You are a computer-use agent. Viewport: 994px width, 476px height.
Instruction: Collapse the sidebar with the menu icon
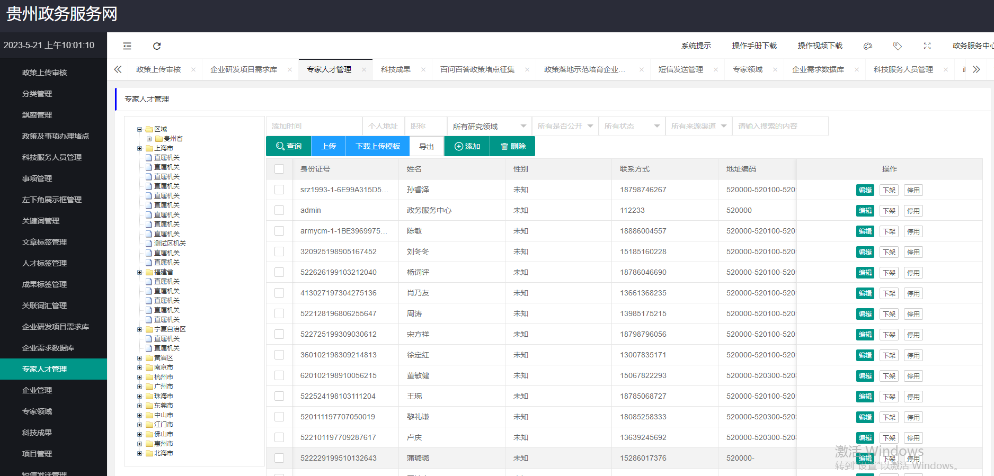[x=127, y=46]
